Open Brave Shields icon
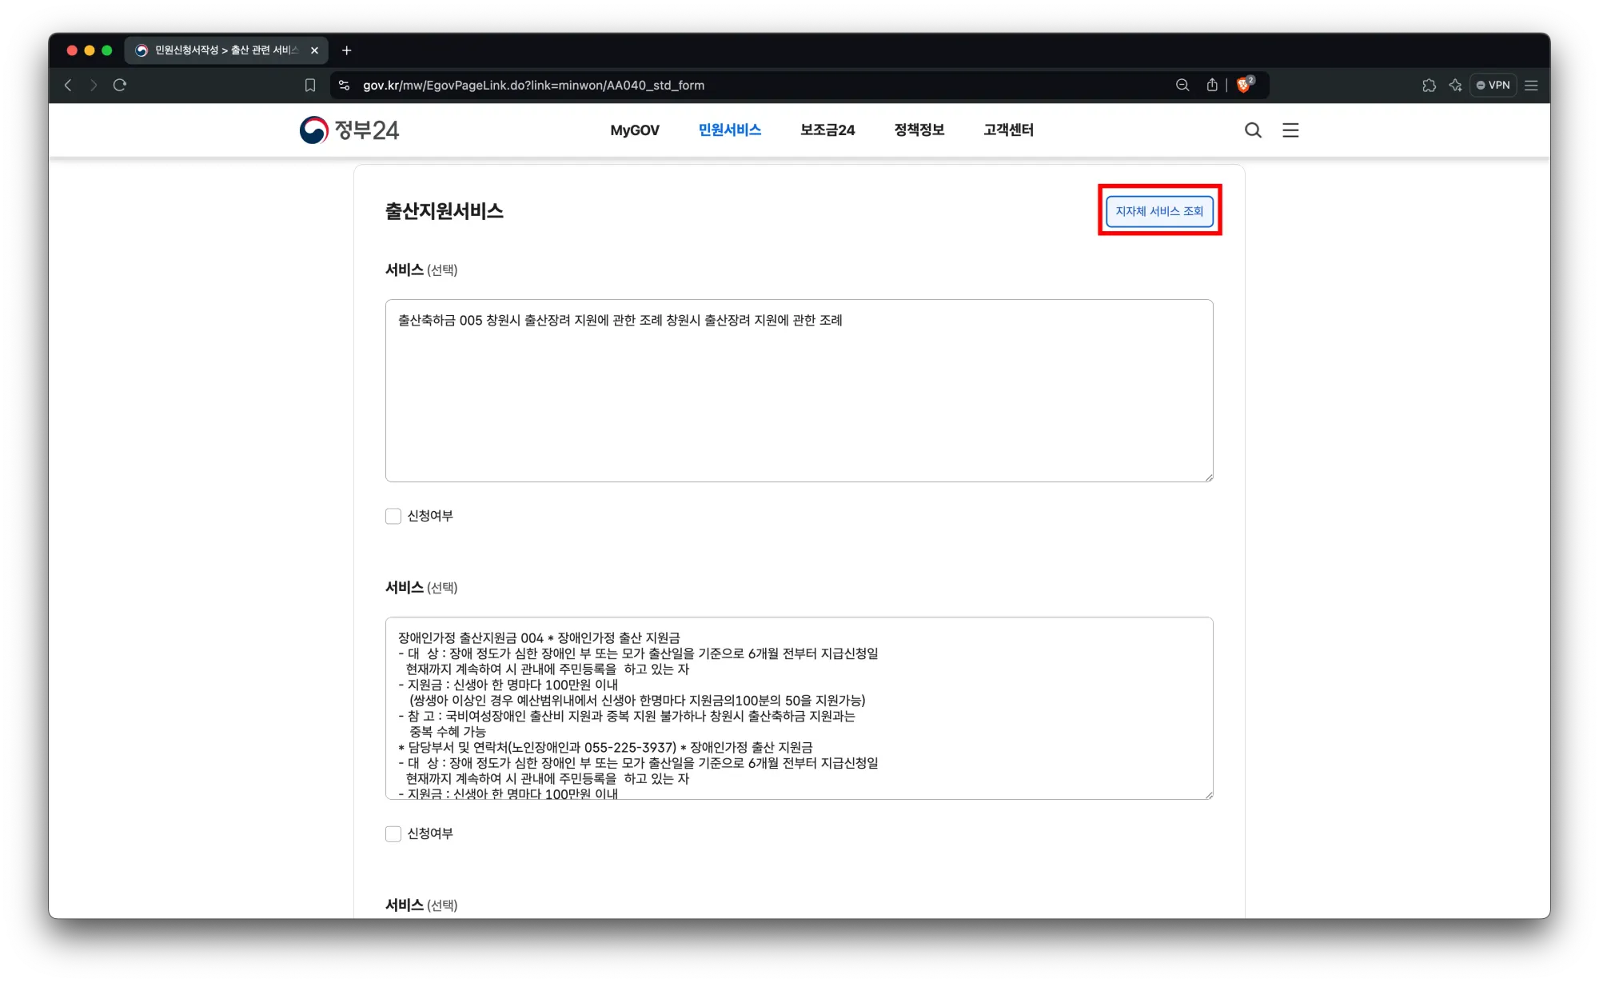This screenshot has height=983, width=1599. point(1245,85)
